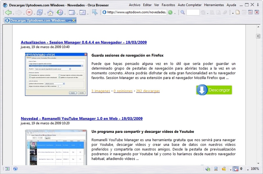Expand the history clock dropdown arrow

pos(65,14)
